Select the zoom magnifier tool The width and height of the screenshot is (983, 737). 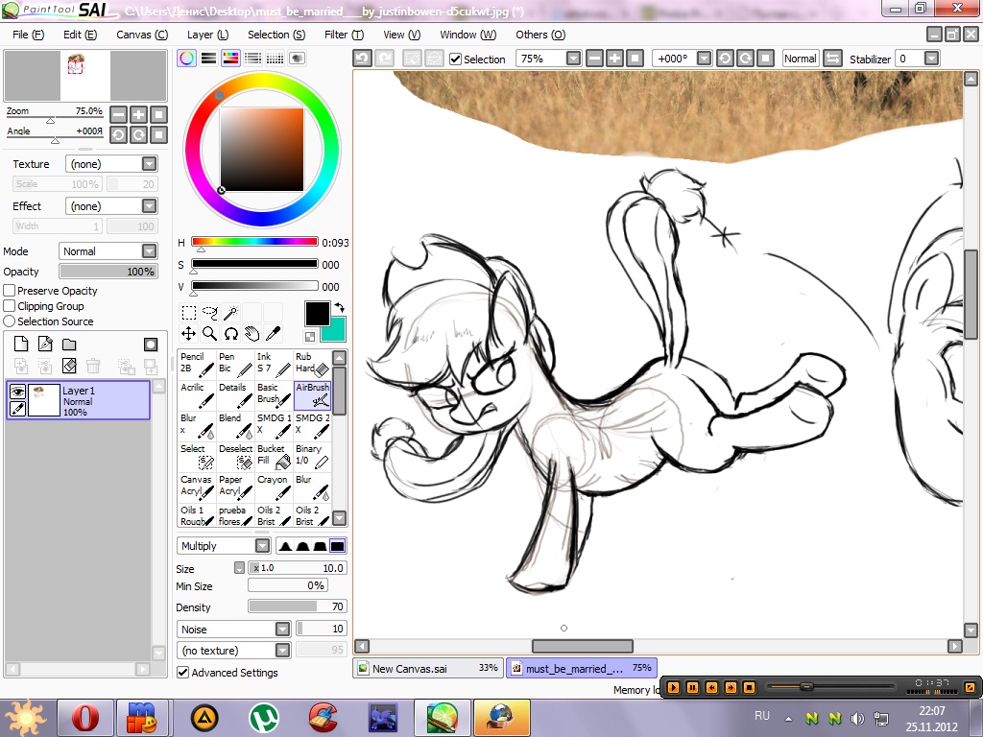[209, 333]
